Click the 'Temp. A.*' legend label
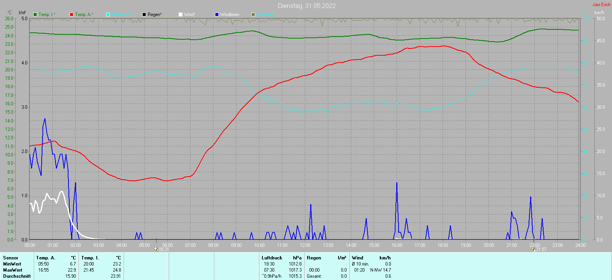 point(84,14)
